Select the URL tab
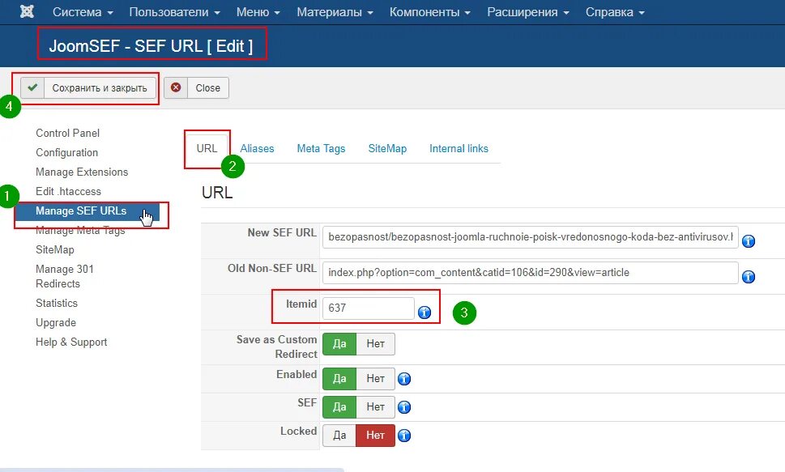The height and width of the screenshot is (472, 785). pos(207,149)
